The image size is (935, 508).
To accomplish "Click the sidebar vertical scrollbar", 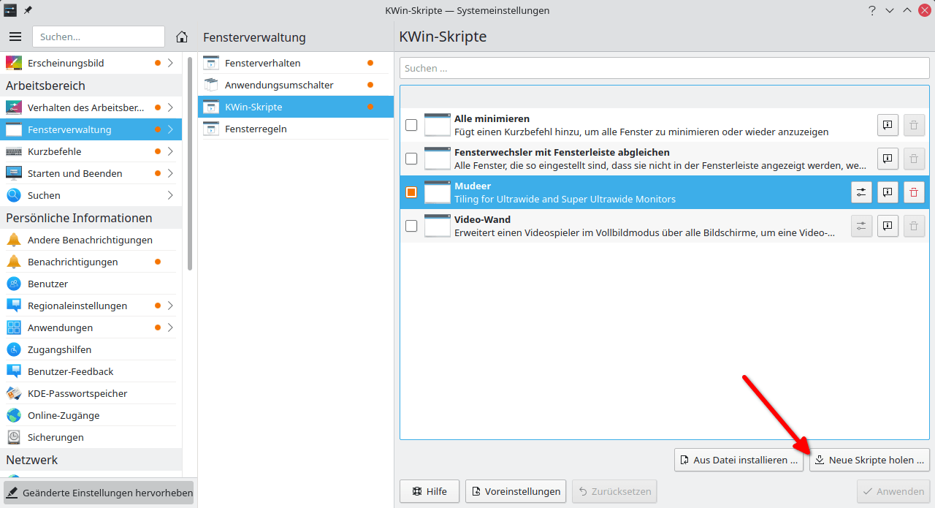I will click(x=190, y=161).
